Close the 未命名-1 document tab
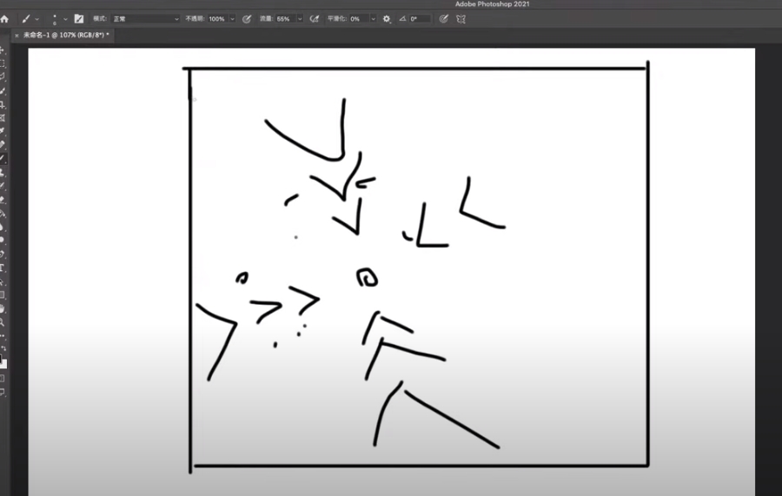The image size is (782, 496). tap(17, 36)
